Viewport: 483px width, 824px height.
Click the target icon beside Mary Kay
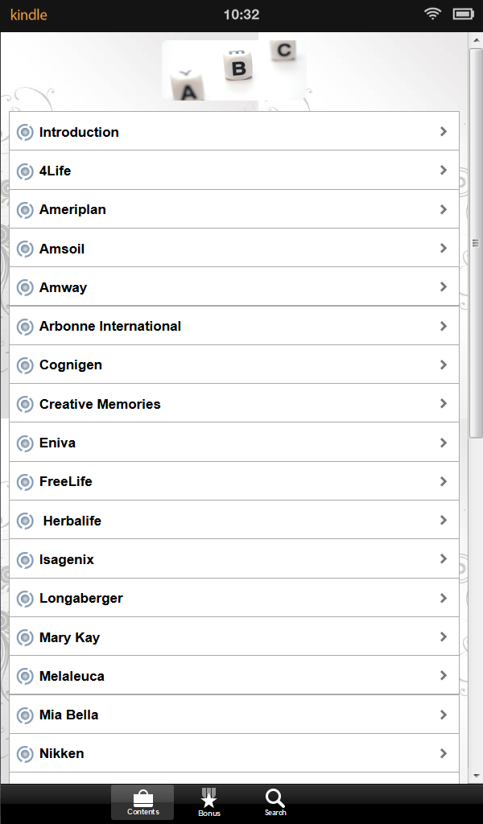coord(24,637)
